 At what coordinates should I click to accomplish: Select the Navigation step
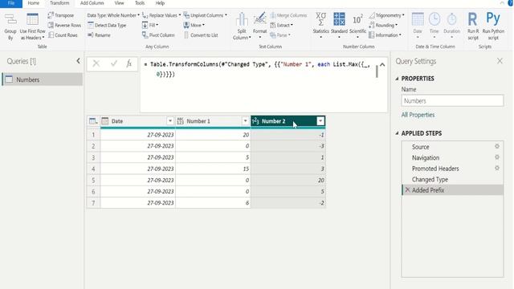click(x=452, y=157)
